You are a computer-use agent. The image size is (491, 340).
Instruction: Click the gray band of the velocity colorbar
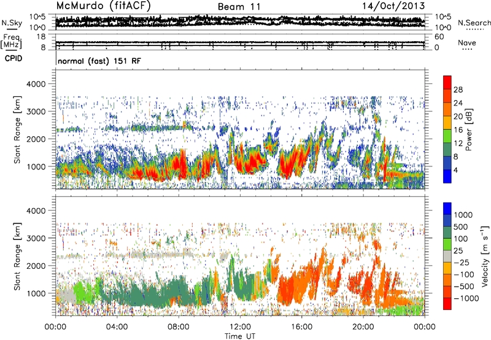click(447, 257)
